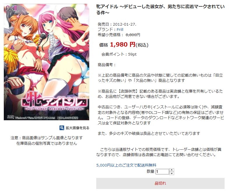
Task: Click the red 1,980 円 price
Action: point(123,45)
